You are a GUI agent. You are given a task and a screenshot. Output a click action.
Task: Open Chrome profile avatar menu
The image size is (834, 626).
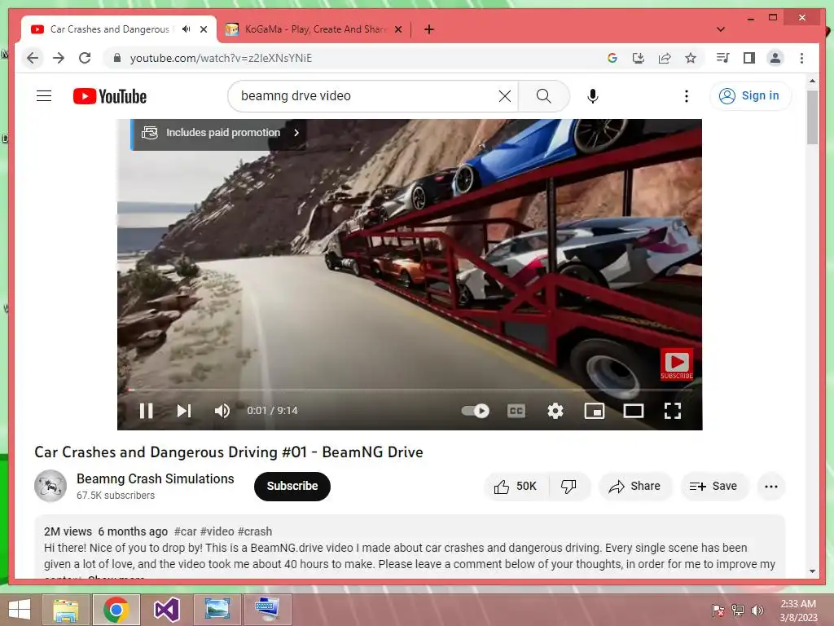point(775,58)
